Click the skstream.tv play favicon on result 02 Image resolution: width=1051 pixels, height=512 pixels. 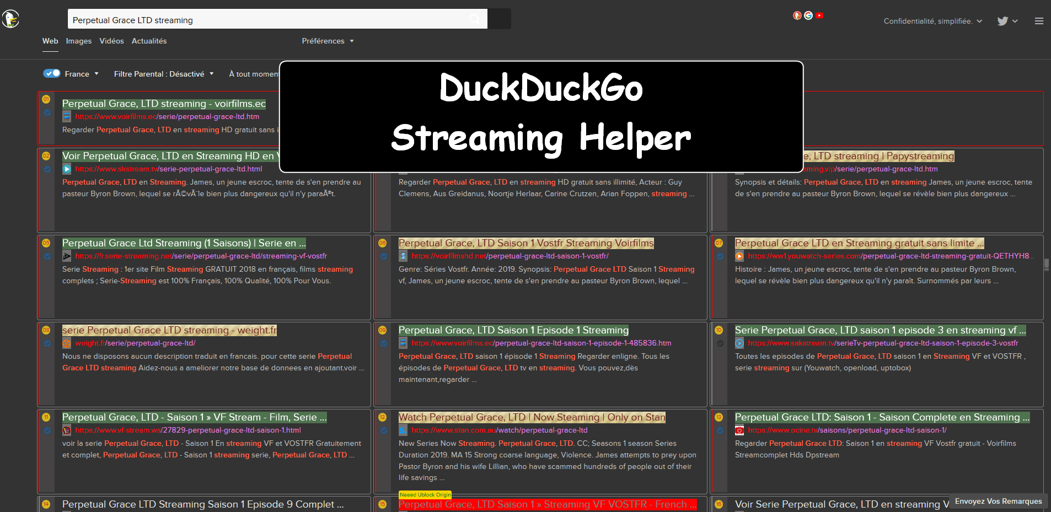coord(67,169)
